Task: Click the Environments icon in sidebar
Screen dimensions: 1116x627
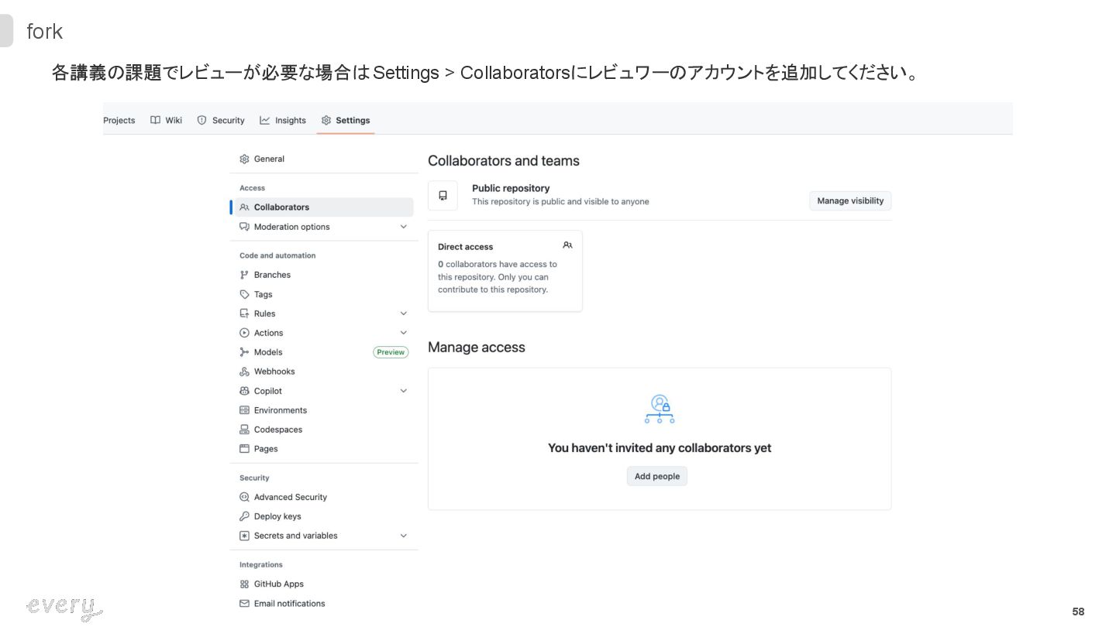Action: tap(245, 410)
